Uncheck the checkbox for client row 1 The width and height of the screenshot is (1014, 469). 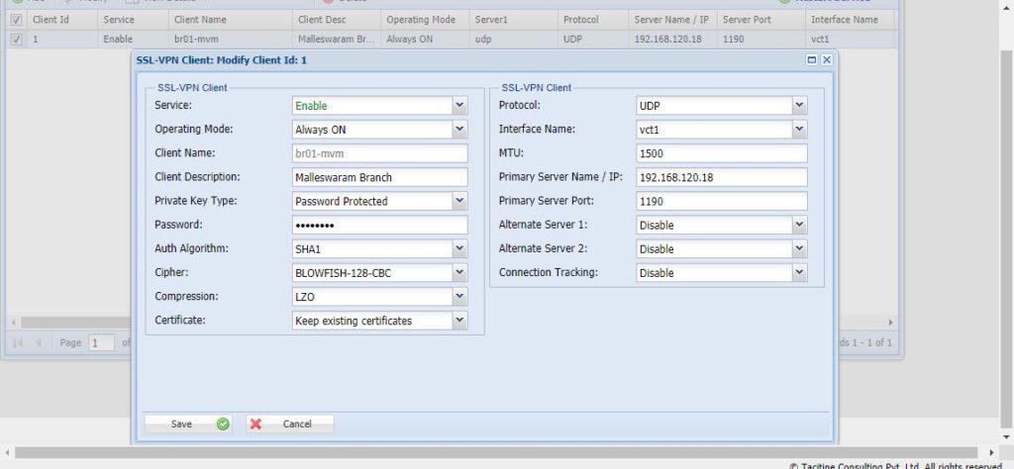(x=16, y=40)
